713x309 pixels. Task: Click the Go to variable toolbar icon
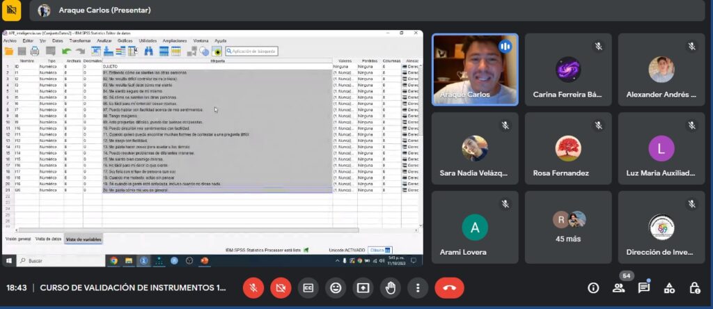(108, 51)
